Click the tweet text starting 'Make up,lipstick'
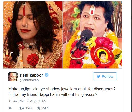The height and width of the screenshot is (112, 132). 62,92
